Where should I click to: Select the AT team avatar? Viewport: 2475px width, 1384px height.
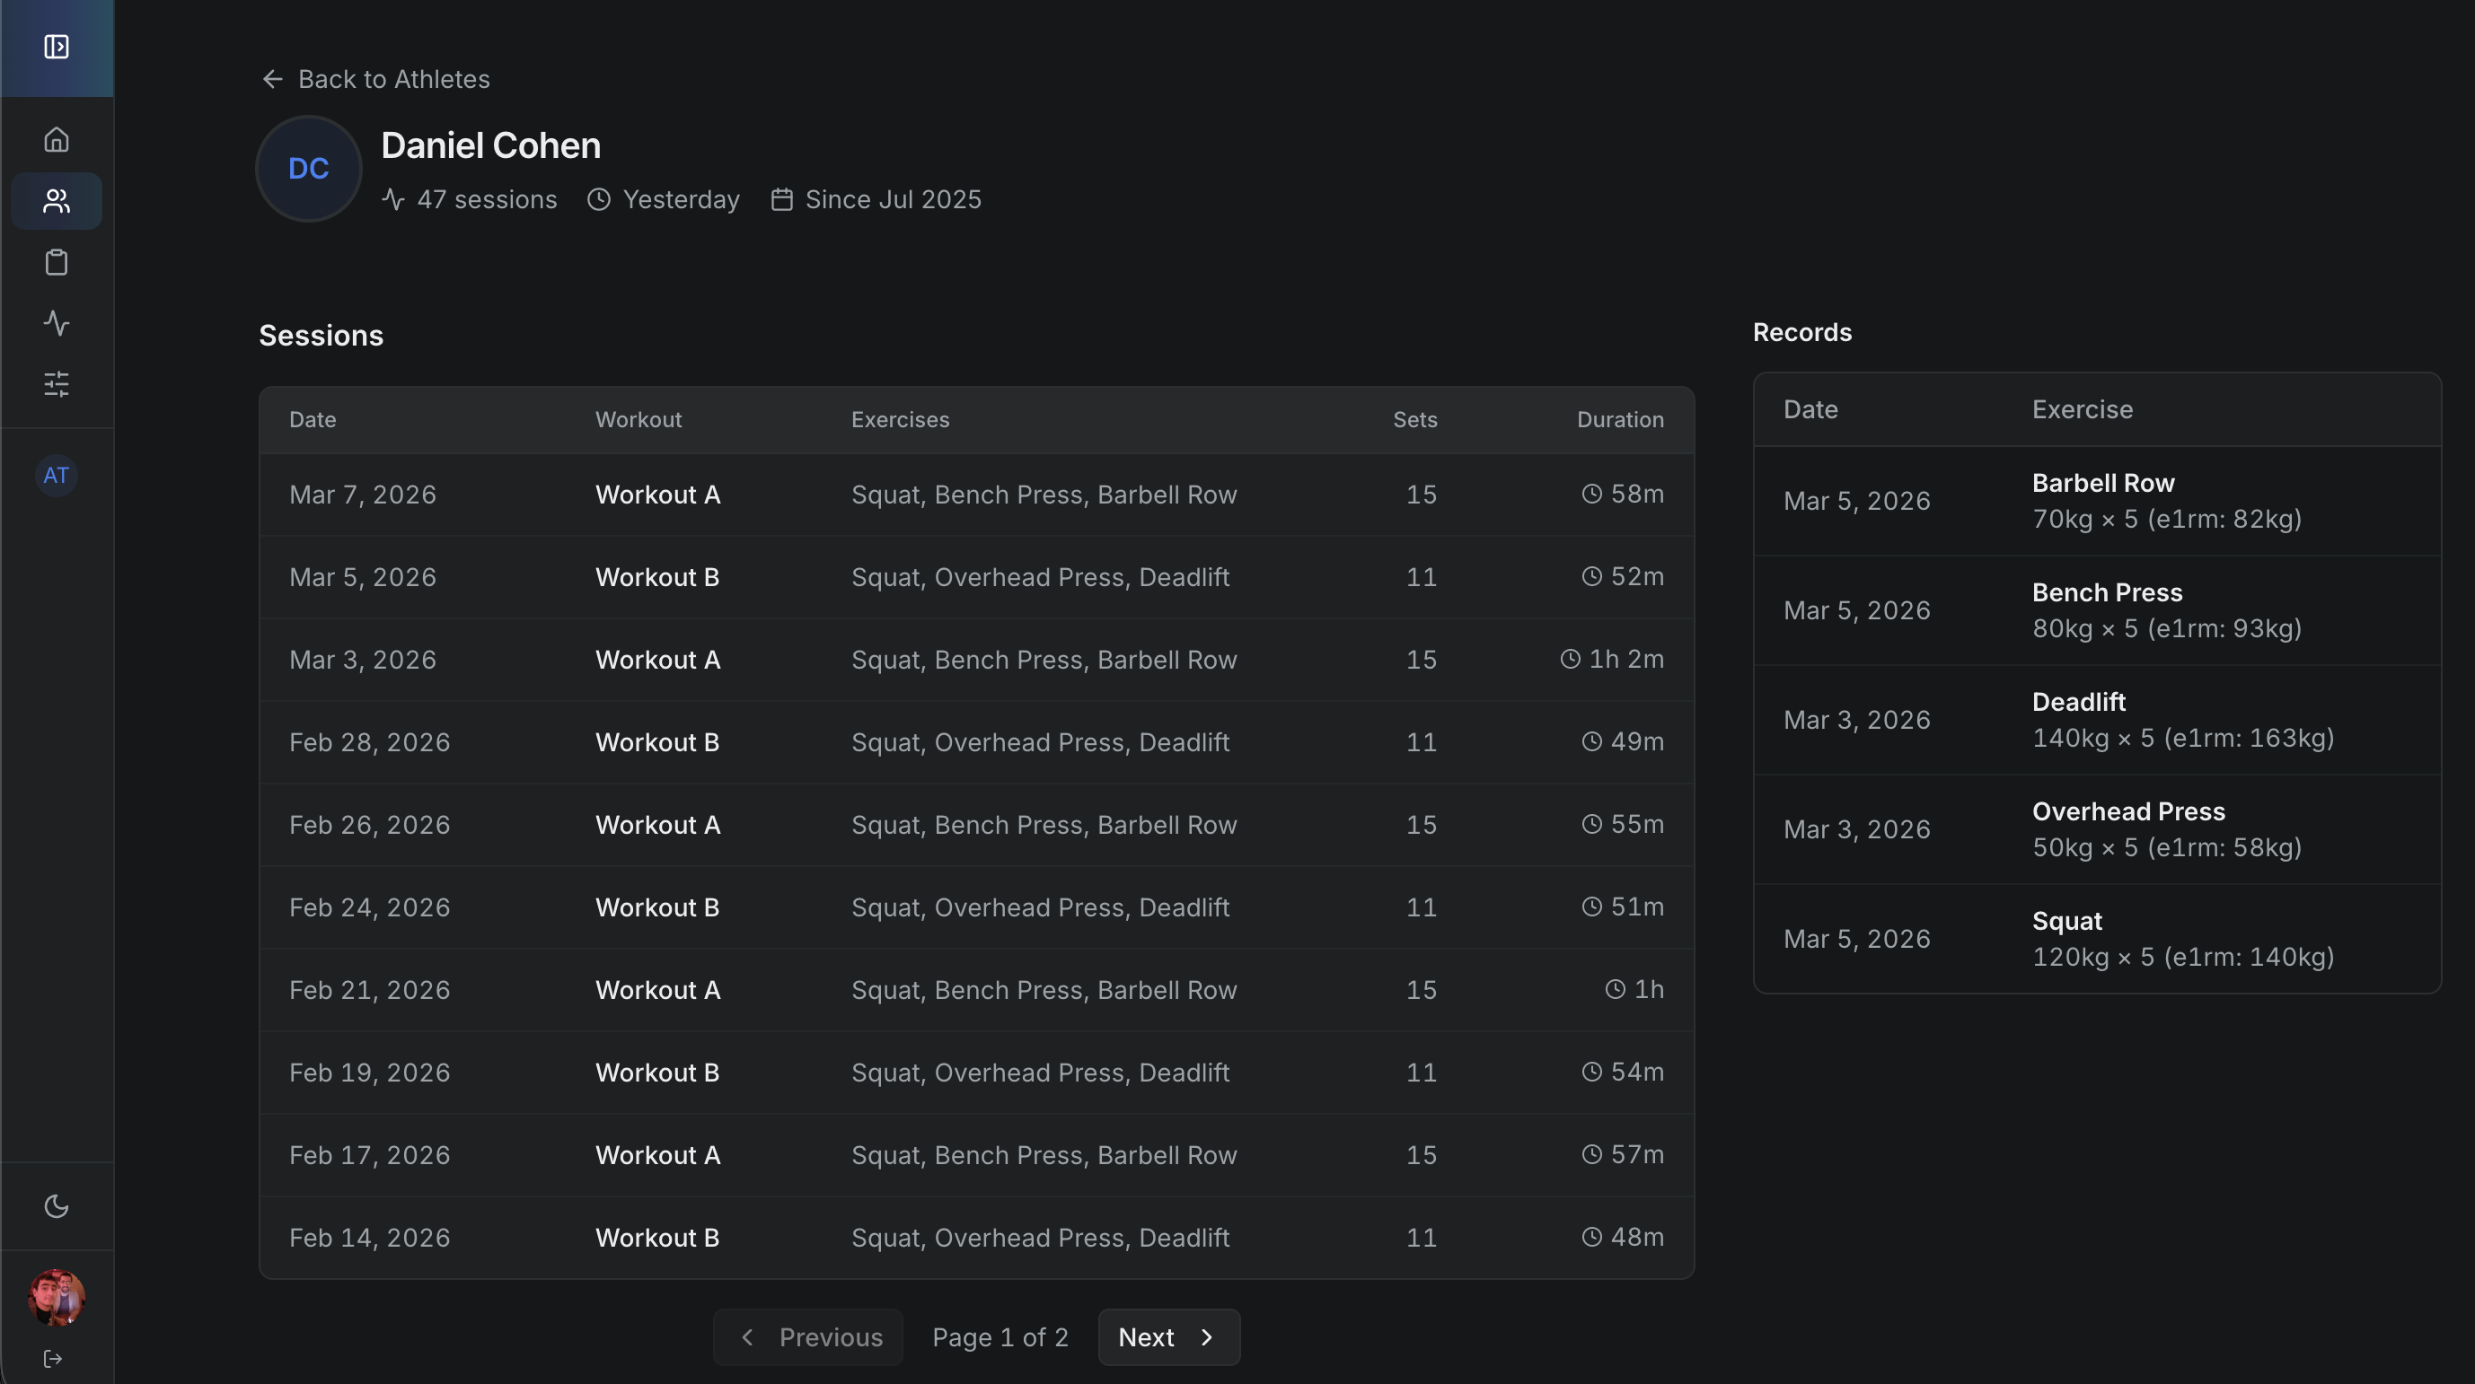(x=56, y=475)
